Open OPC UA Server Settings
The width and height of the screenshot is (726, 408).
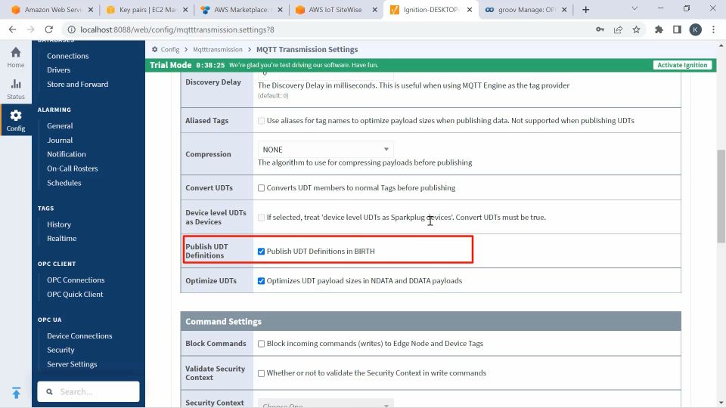(x=72, y=364)
